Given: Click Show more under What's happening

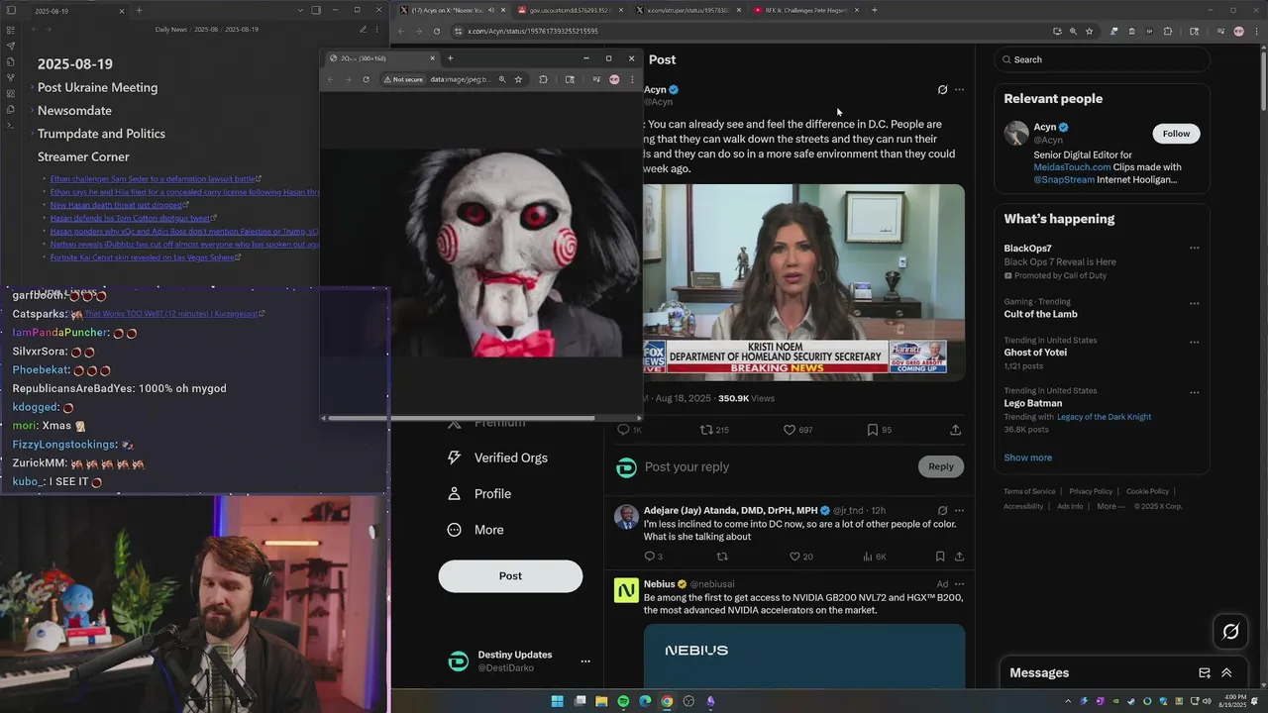Looking at the screenshot, I should point(1027,458).
